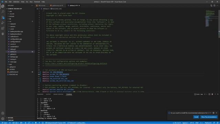
Task: Close the defines.h editor tab
Action: (x=79, y=6)
